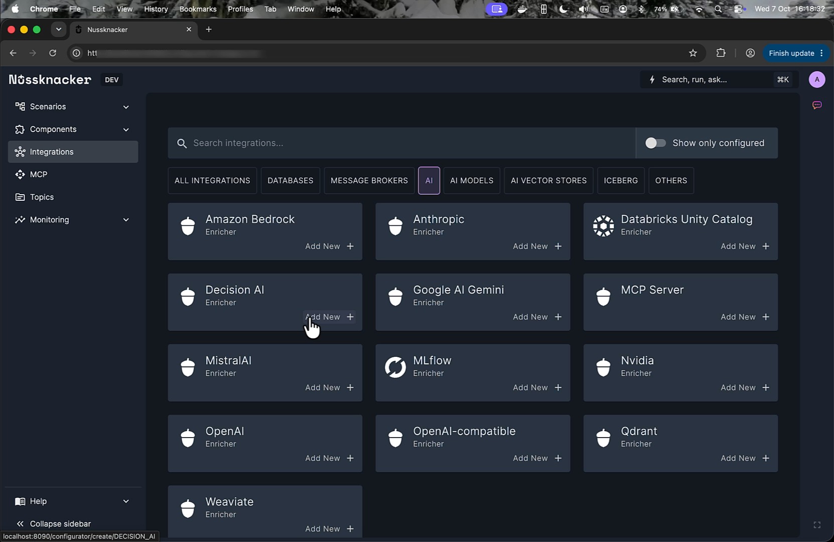Collapse the sidebar
This screenshot has height=542, width=834.
pyautogui.click(x=54, y=523)
